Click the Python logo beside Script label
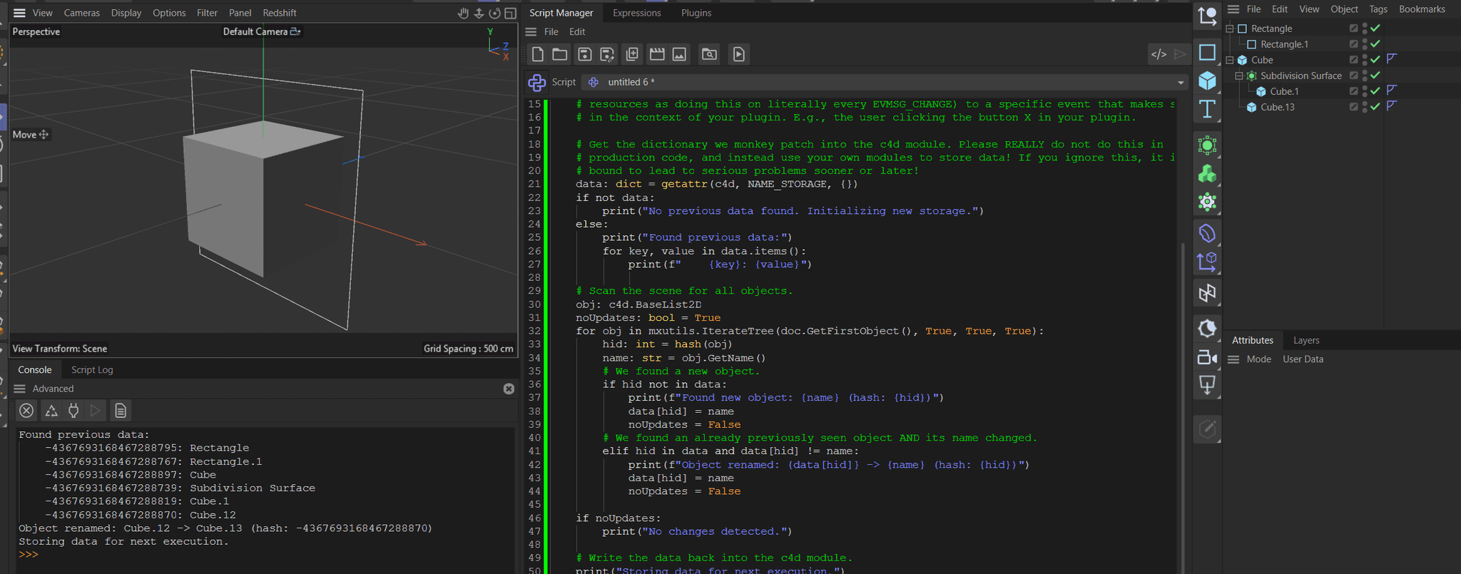This screenshot has height=574, width=1461. (537, 83)
